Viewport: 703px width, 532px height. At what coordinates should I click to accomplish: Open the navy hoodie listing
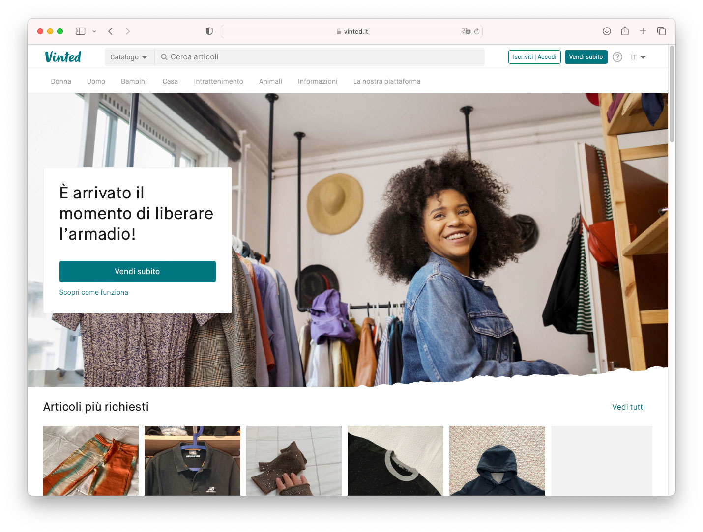(x=497, y=461)
